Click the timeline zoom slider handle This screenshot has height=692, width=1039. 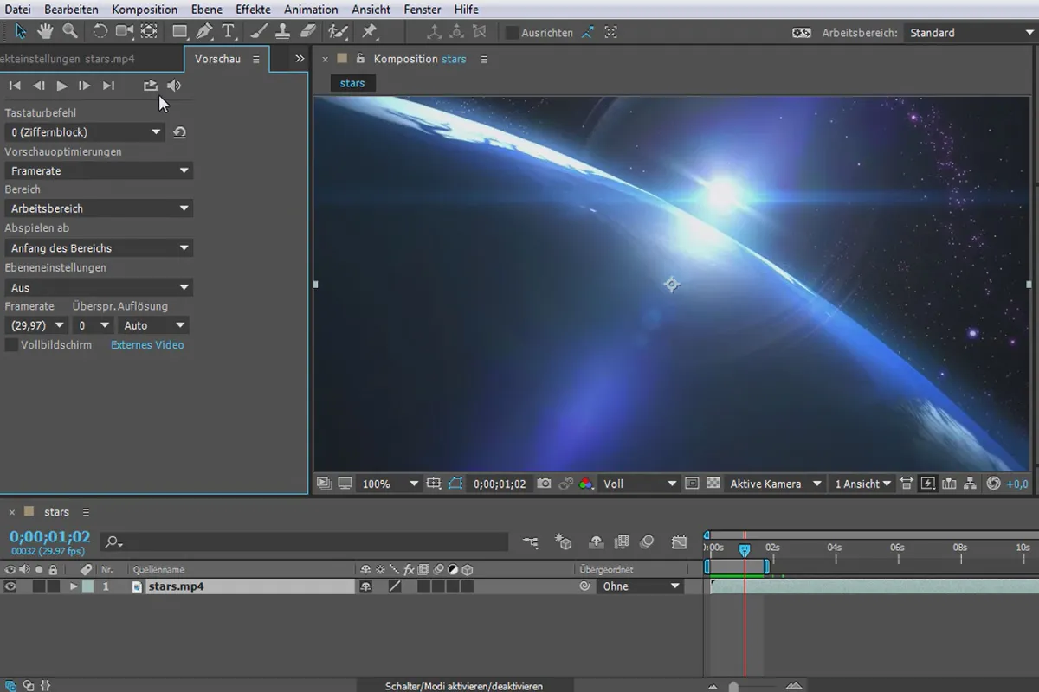(734, 687)
